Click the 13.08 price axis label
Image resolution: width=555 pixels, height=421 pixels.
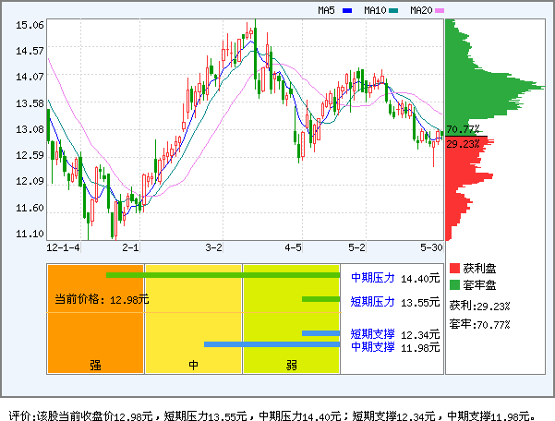(30, 129)
